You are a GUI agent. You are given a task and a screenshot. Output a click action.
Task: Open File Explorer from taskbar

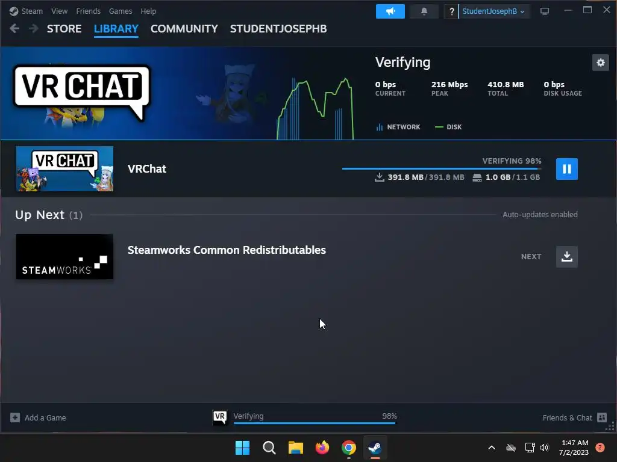tap(295, 448)
